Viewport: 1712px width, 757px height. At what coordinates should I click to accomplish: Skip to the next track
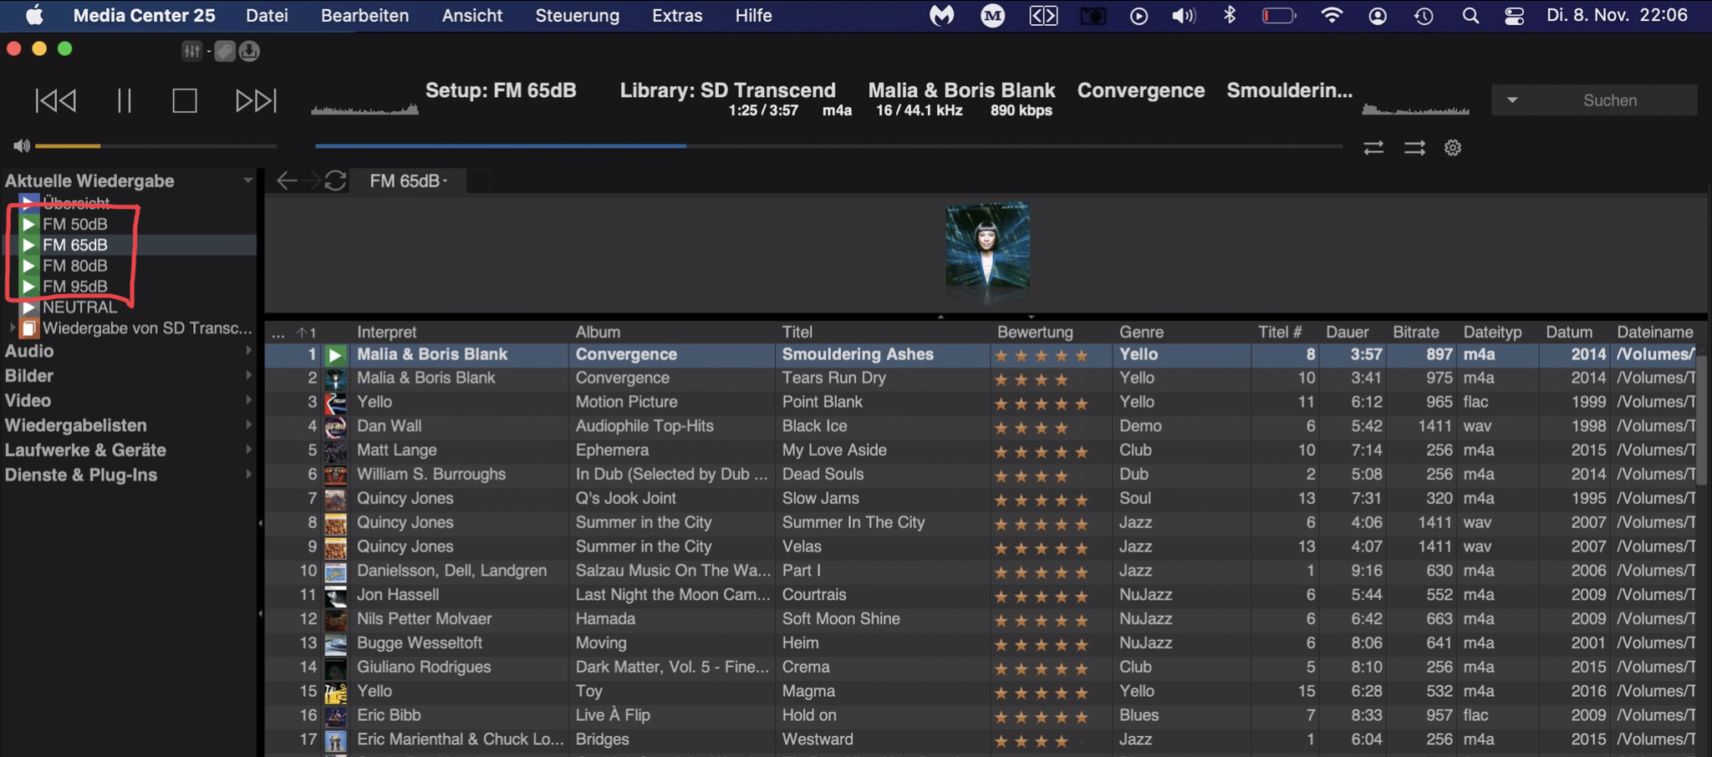click(x=256, y=100)
